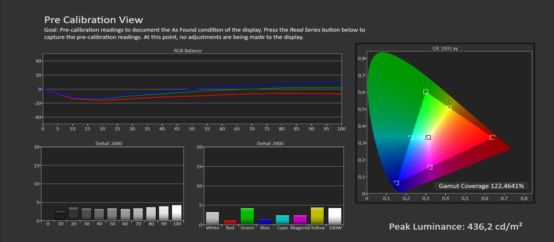Click the Red DeltaE bar
554x242 pixels.
230,222
